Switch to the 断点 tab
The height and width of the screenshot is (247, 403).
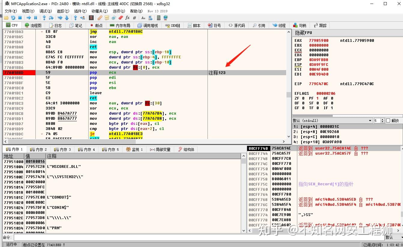click(x=96, y=26)
